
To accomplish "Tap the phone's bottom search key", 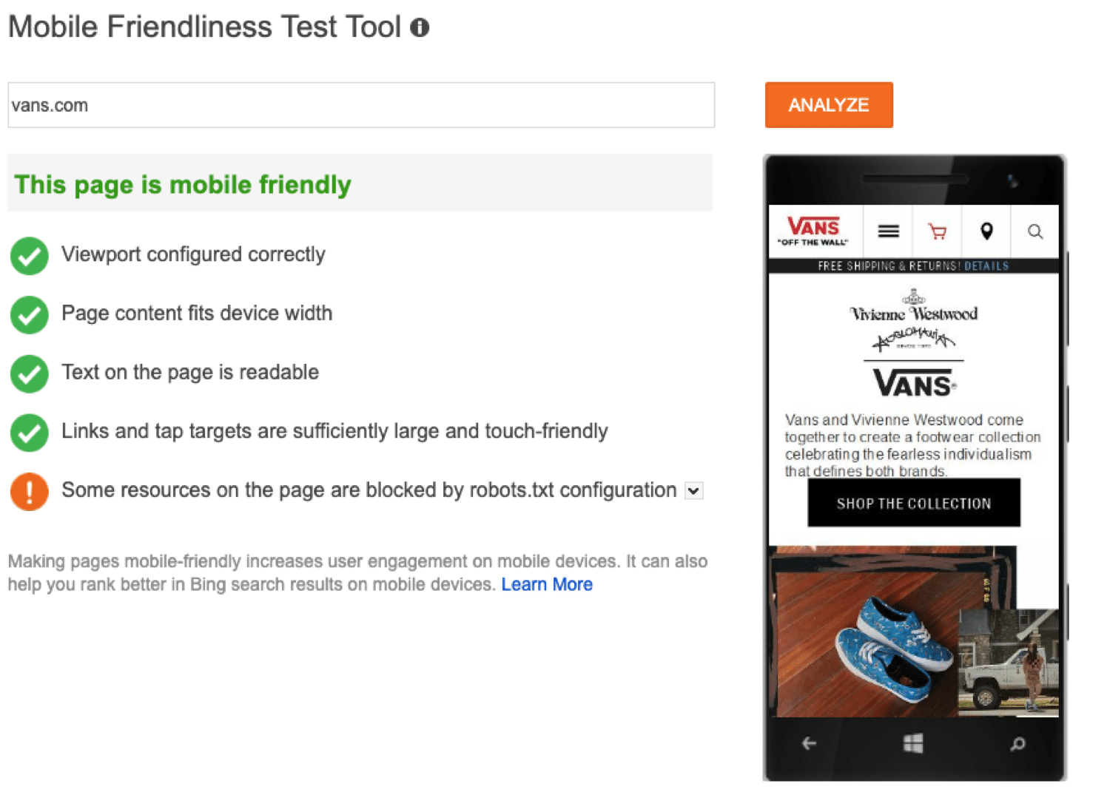I will [1018, 743].
